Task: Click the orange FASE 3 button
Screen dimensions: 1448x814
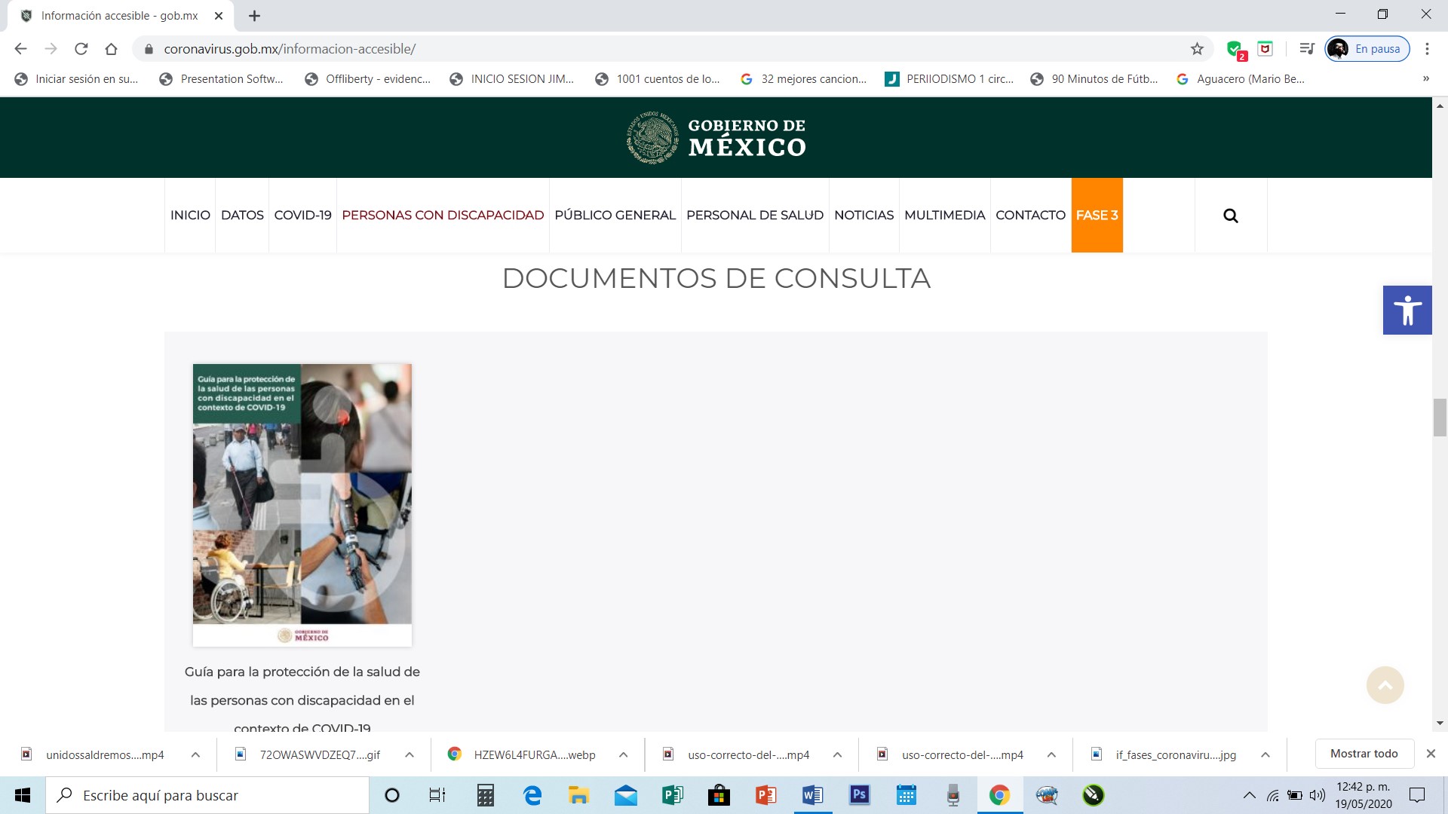Action: (1097, 216)
